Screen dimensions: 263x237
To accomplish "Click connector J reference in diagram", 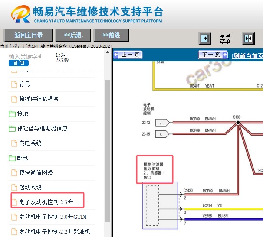I will 162,123.
